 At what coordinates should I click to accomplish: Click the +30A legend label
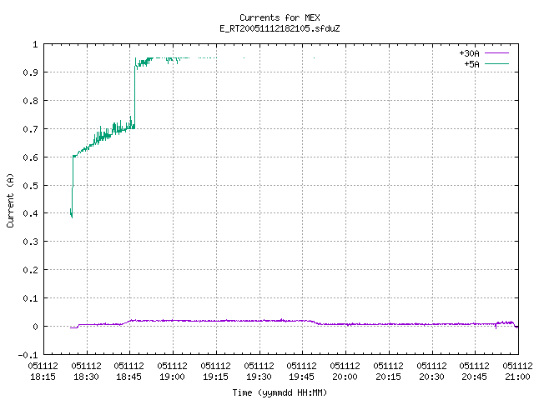pos(469,53)
